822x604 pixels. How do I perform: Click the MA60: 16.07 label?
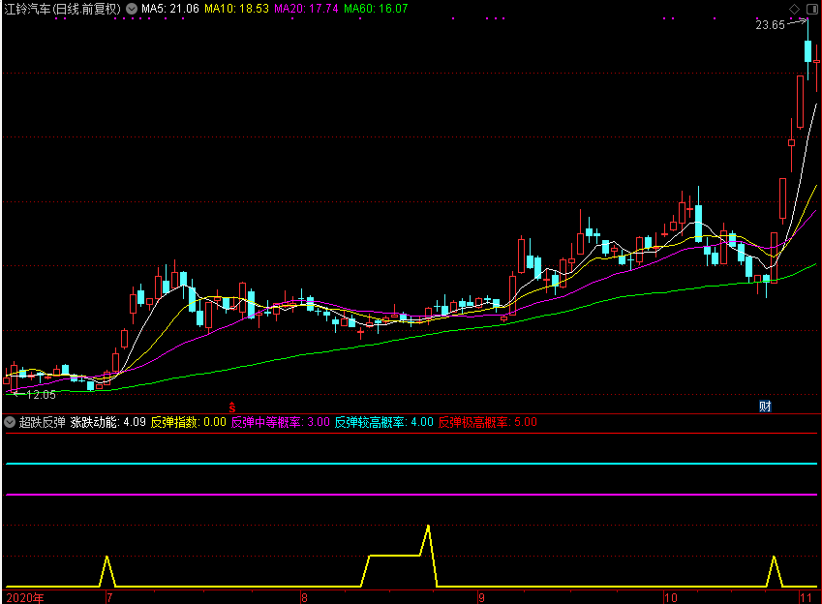(x=376, y=9)
